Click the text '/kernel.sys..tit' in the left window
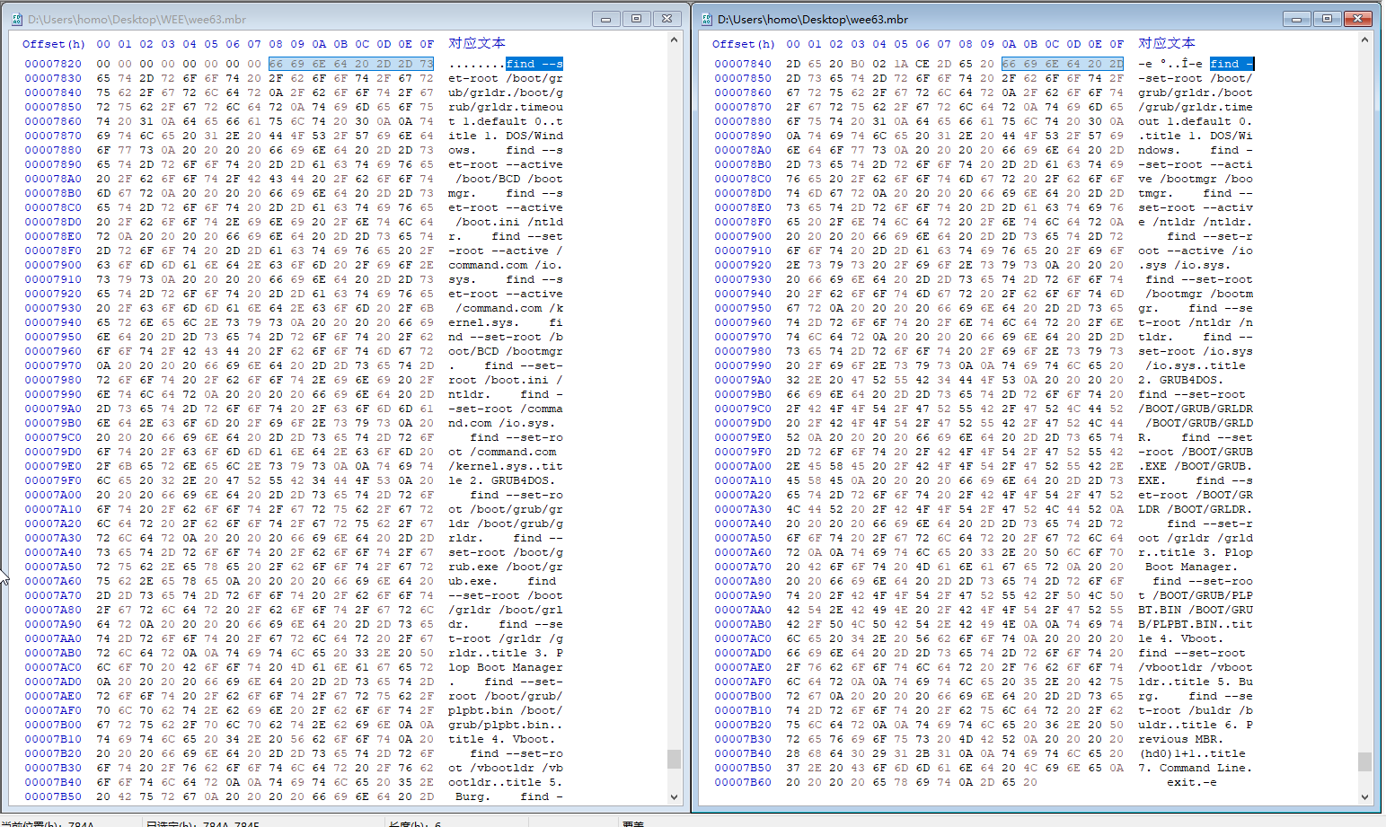This screenshot has height=827, width=1386. (x=506, y=466)
